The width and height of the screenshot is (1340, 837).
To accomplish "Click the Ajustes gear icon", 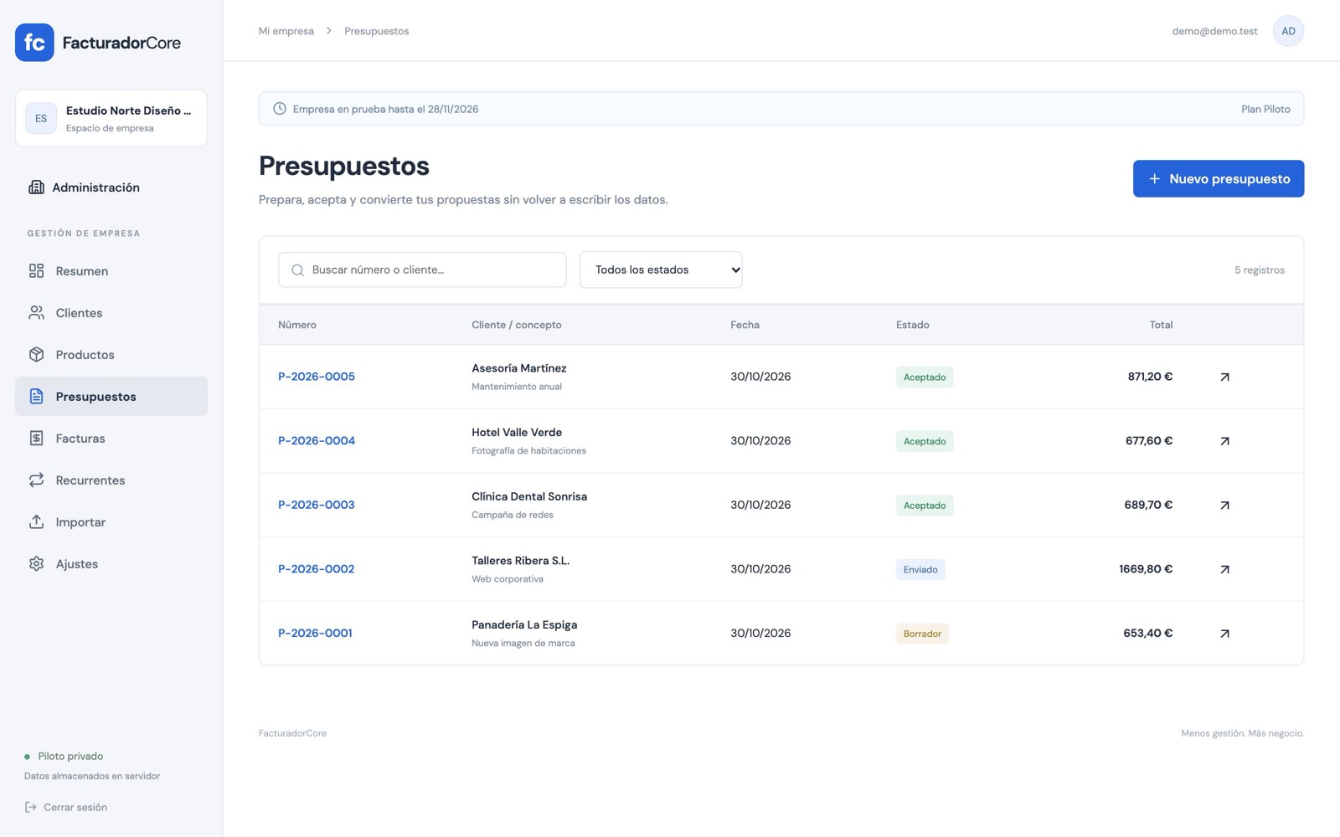I will coord(36,564).
